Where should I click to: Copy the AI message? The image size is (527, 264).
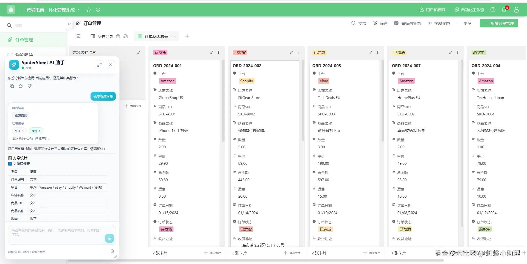12,86
